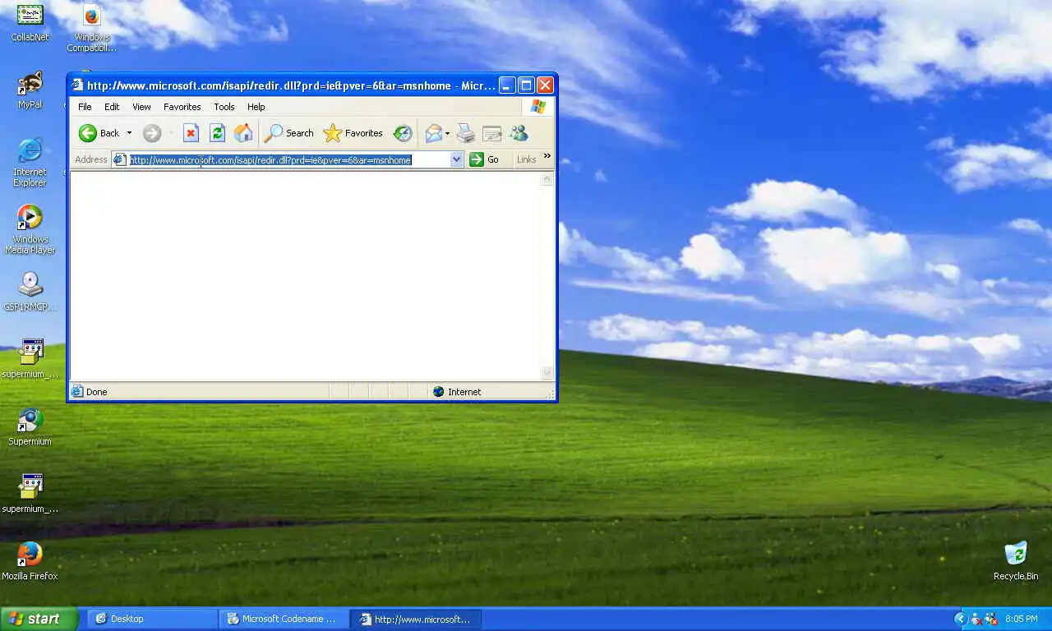This screenshot has width=1052, height=631.
Task: Select the Internet Explorer desktop shortcut
Action: pos(30,163)
